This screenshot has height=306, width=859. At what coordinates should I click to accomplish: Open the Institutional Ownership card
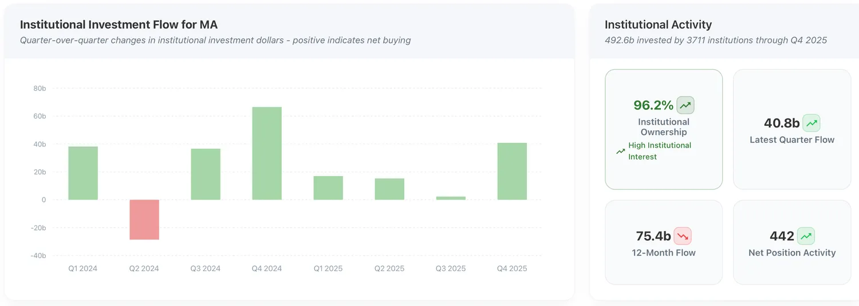tap(664, 129)
